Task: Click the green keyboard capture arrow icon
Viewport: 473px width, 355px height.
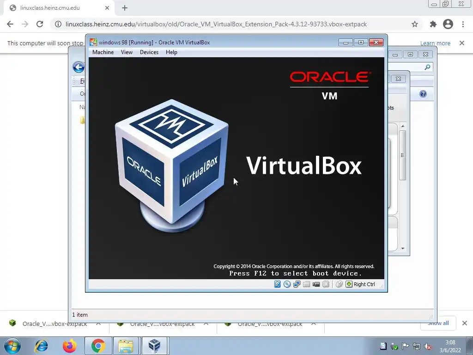Action: point(349,284)
